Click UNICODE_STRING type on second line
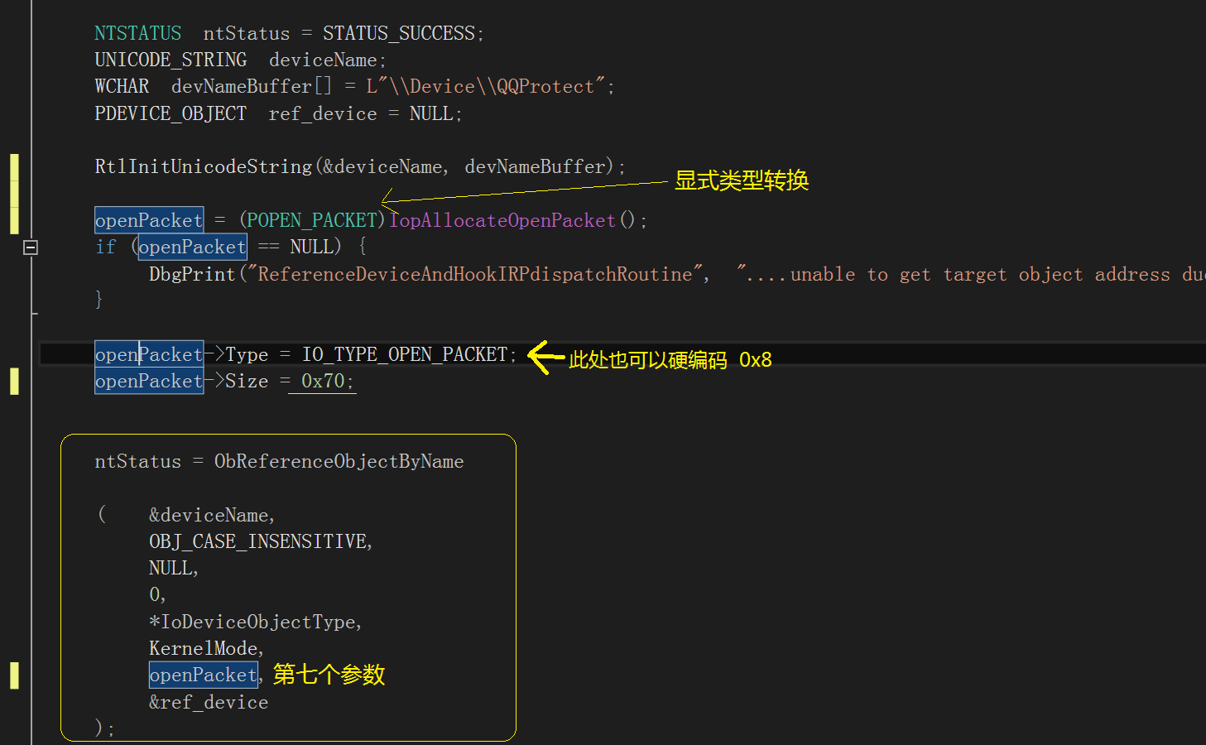Screen dimensions: 1206x745 [171, 60]
